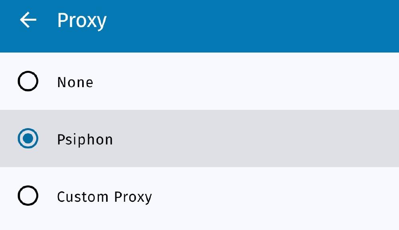Tap the Psiphon list row
Viewport: 399px width, 230px height.
160,139
